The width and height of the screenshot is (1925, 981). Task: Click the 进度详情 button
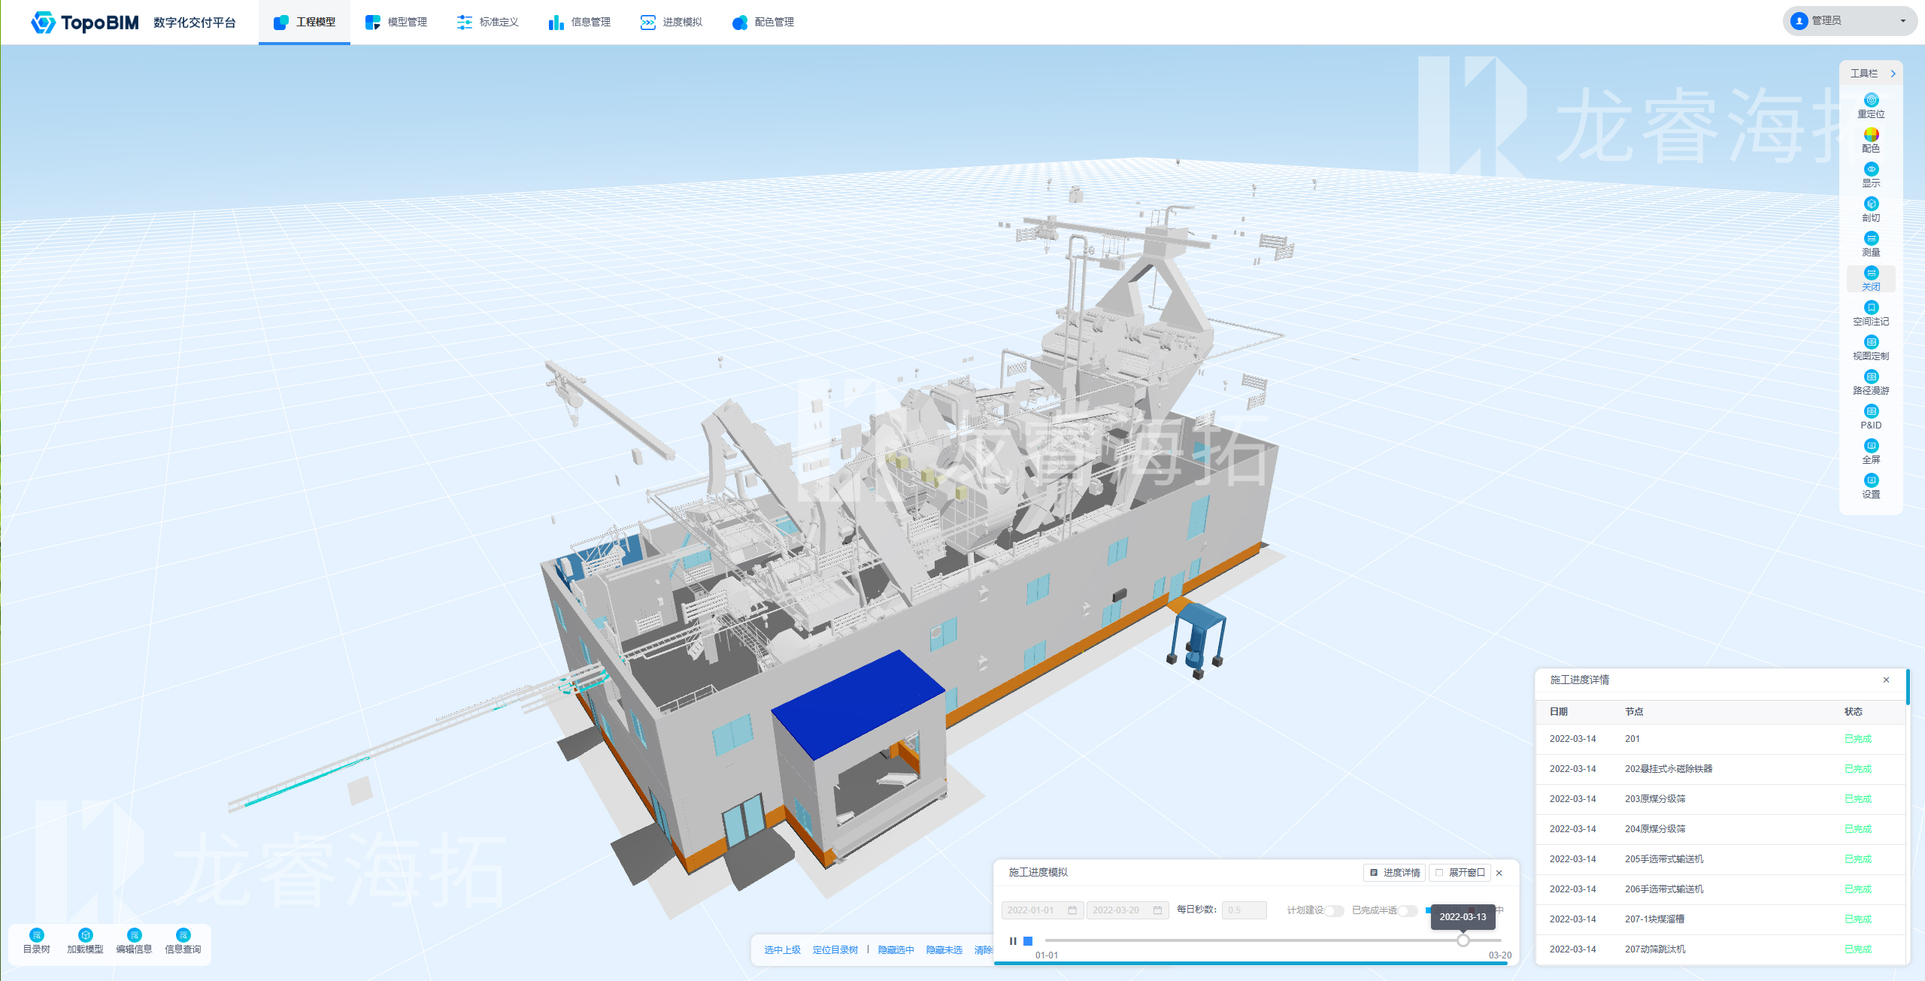1395,873
